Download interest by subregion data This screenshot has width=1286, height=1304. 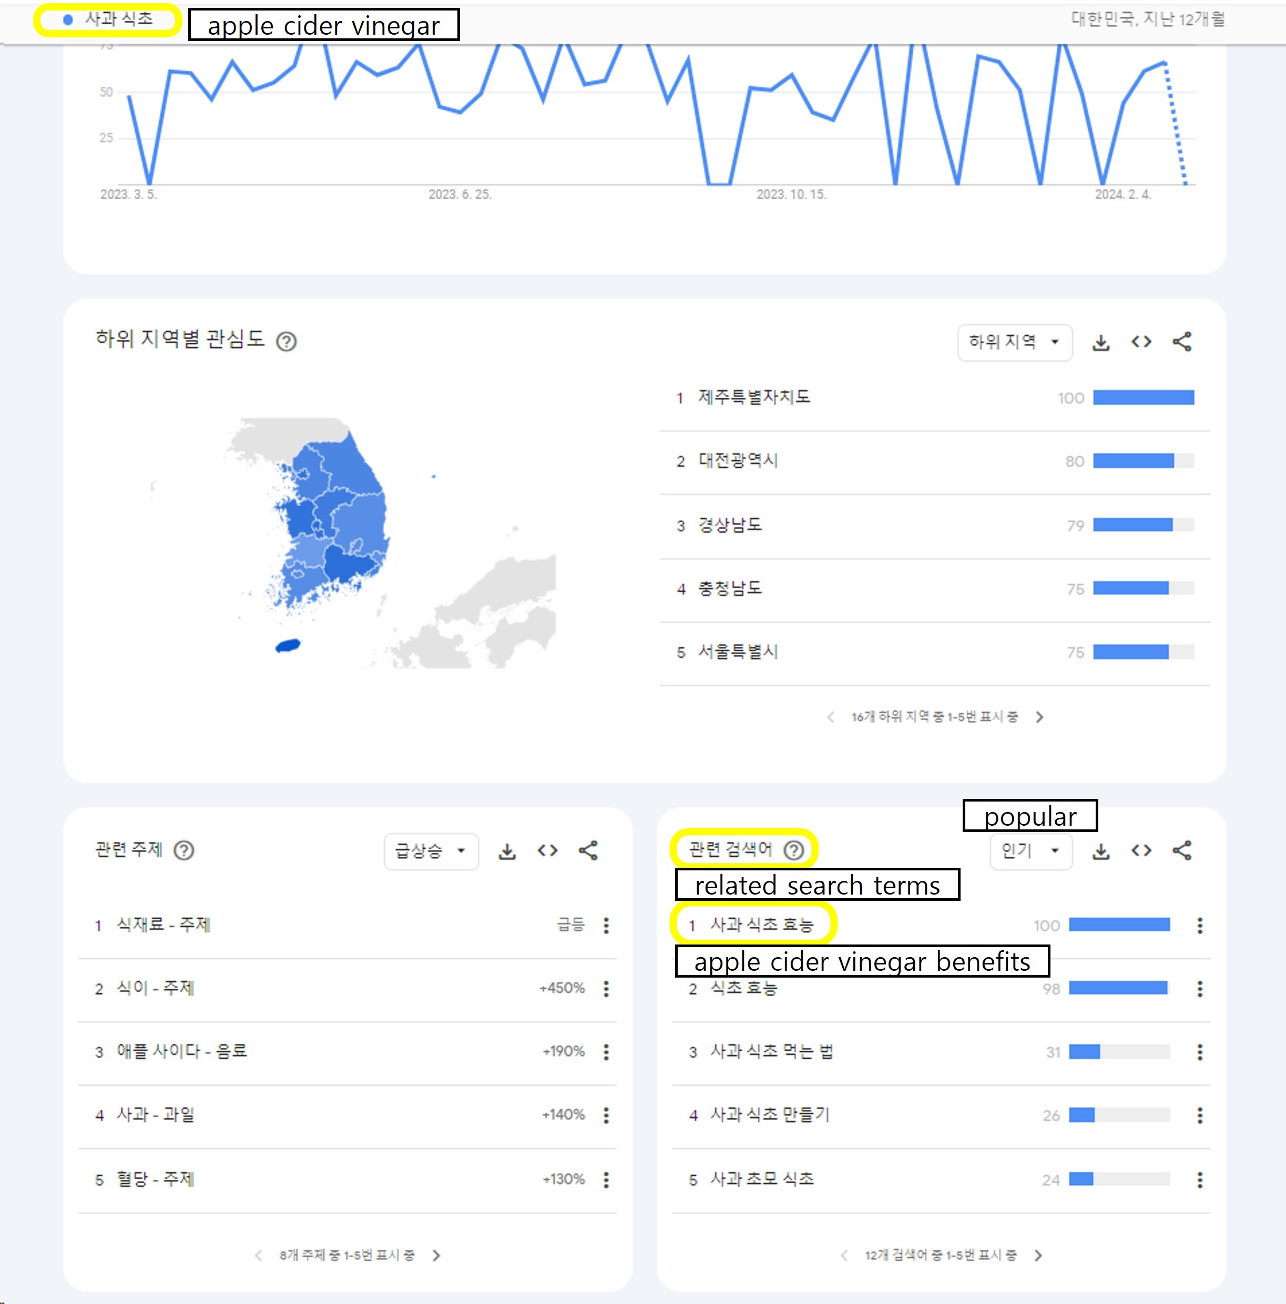(x=1100, y=342)
